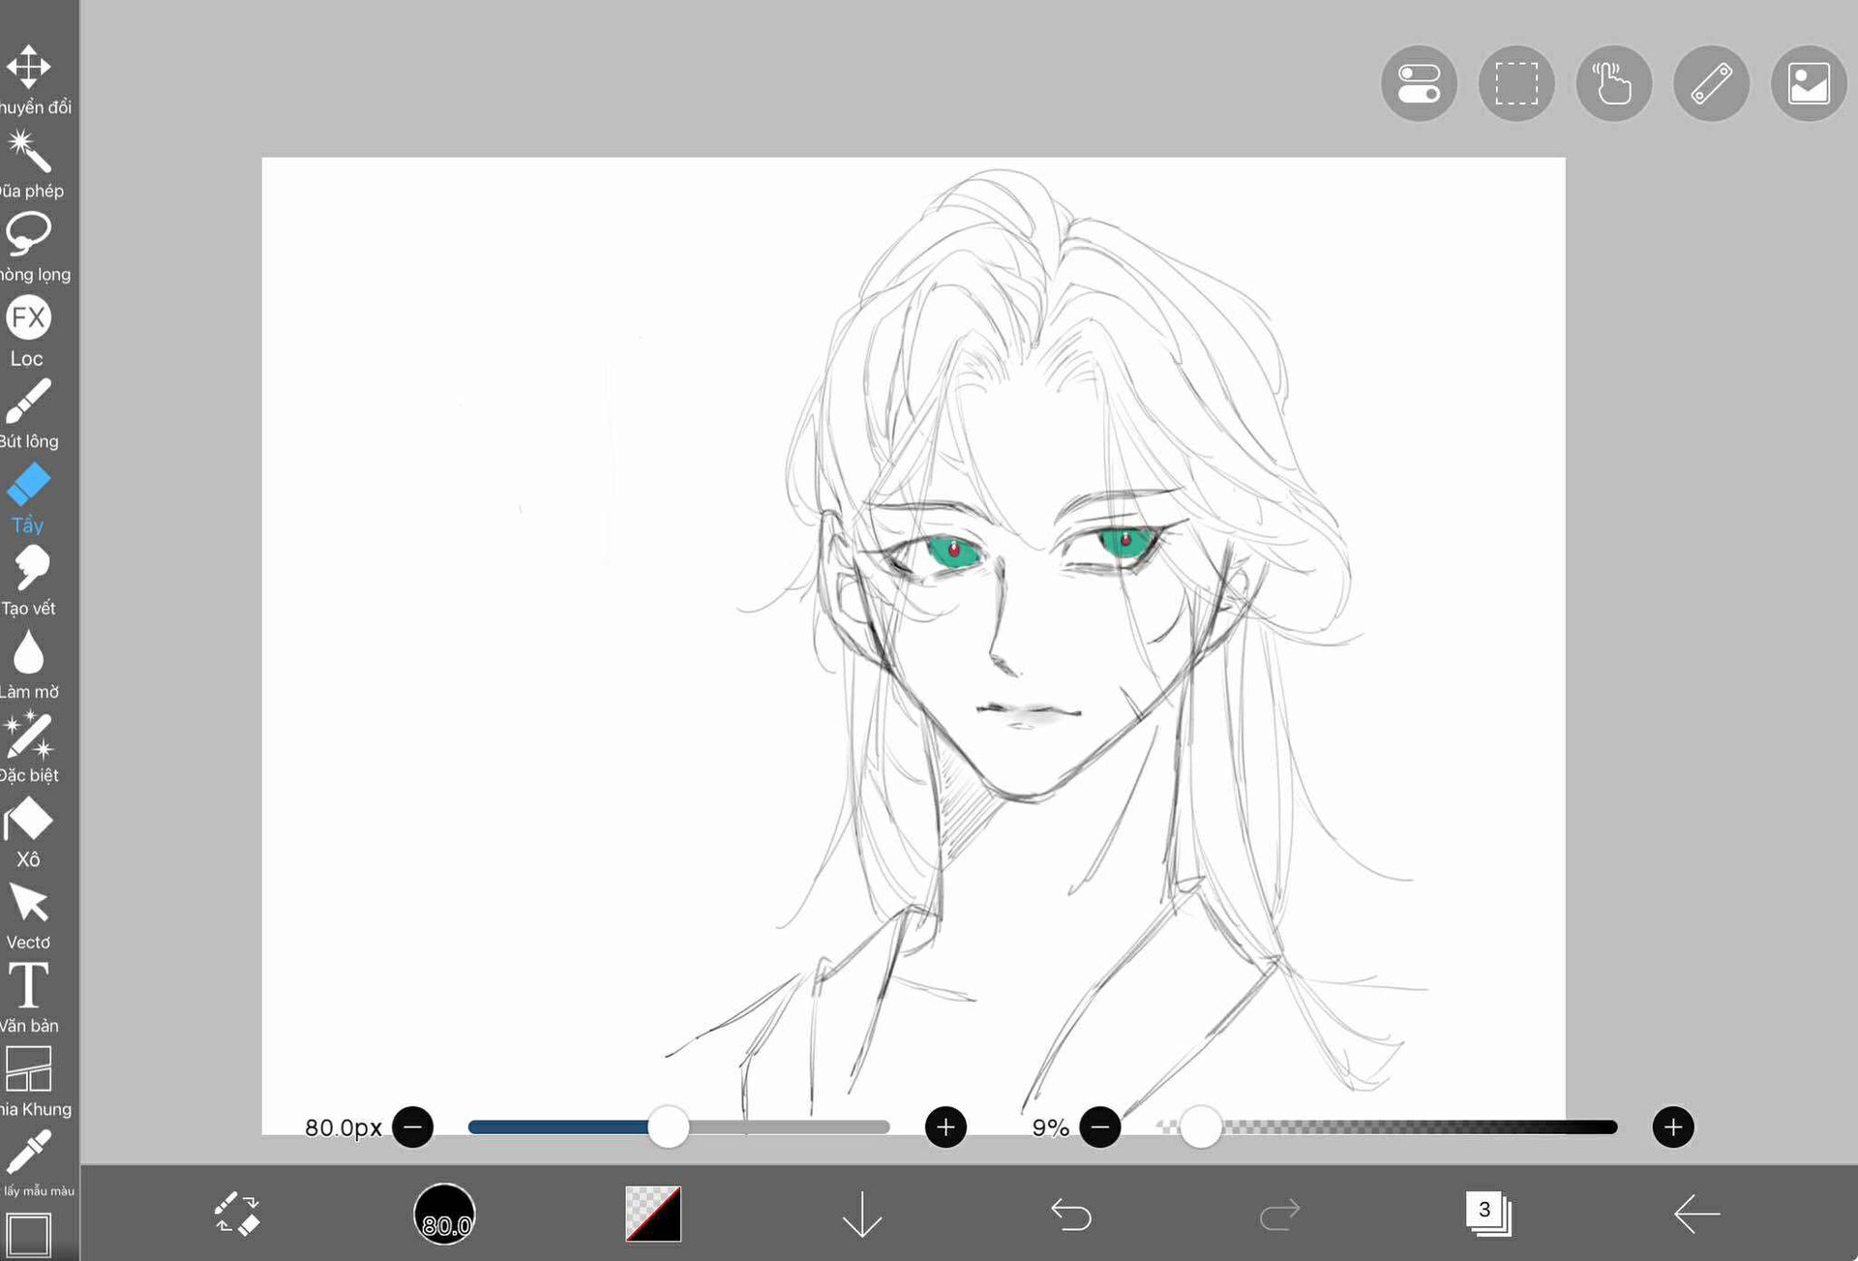Select the Magic Wand (Đũa phép) tool
This screenshot has width=1858, height=1261.
(x=29, y=152)
